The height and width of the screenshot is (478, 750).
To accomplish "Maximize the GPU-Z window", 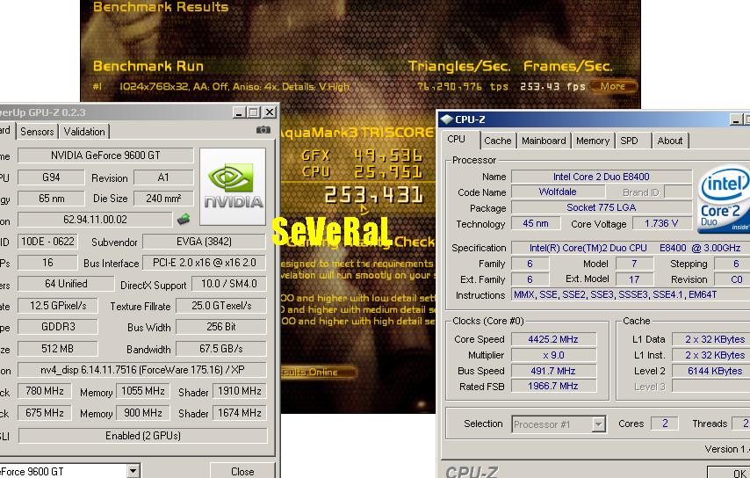I will [254, 112].
